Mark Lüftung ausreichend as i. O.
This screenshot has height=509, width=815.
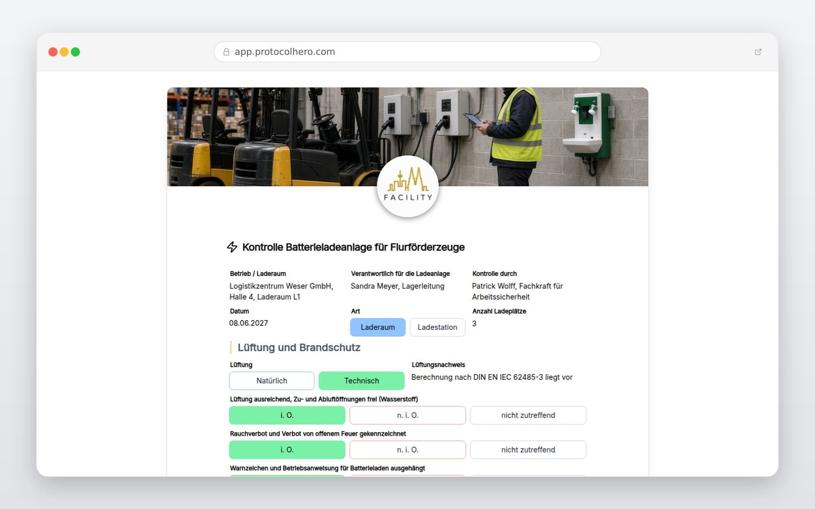(287, 415)
